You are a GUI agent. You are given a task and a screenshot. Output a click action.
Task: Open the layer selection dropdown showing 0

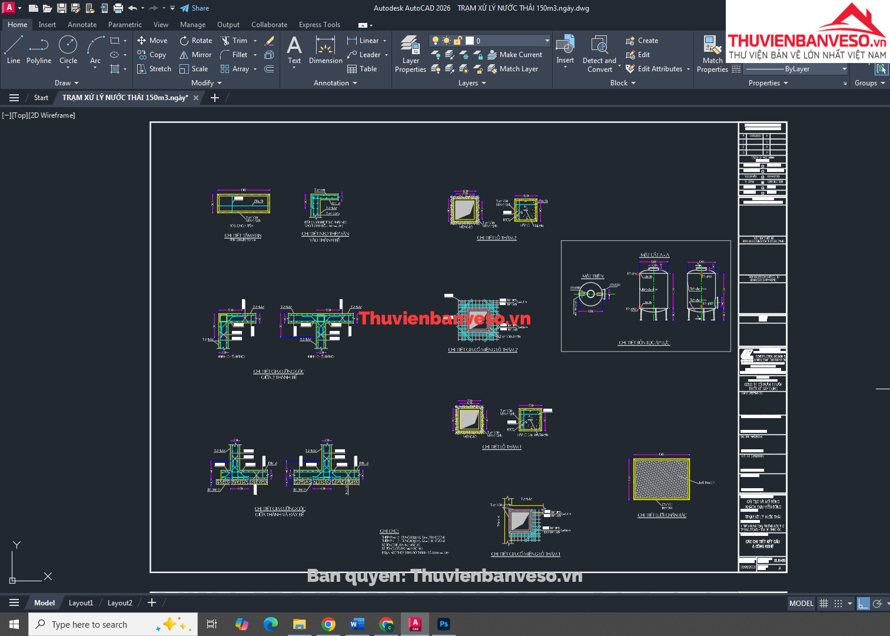click(547, 41)
